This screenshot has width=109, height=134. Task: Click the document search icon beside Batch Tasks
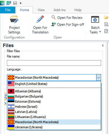coord(106,31)
